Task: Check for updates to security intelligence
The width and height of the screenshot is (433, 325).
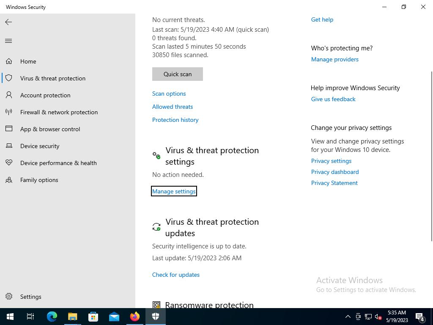Action: tap(175, 275)
